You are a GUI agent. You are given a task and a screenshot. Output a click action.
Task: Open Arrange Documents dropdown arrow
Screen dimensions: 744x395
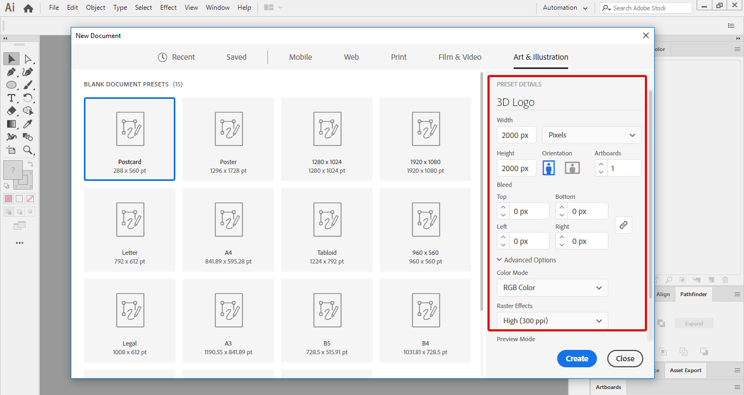[280, 8]
